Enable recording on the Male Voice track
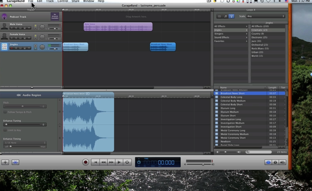This screenshot has width=312, height=191. pos(12,28)
